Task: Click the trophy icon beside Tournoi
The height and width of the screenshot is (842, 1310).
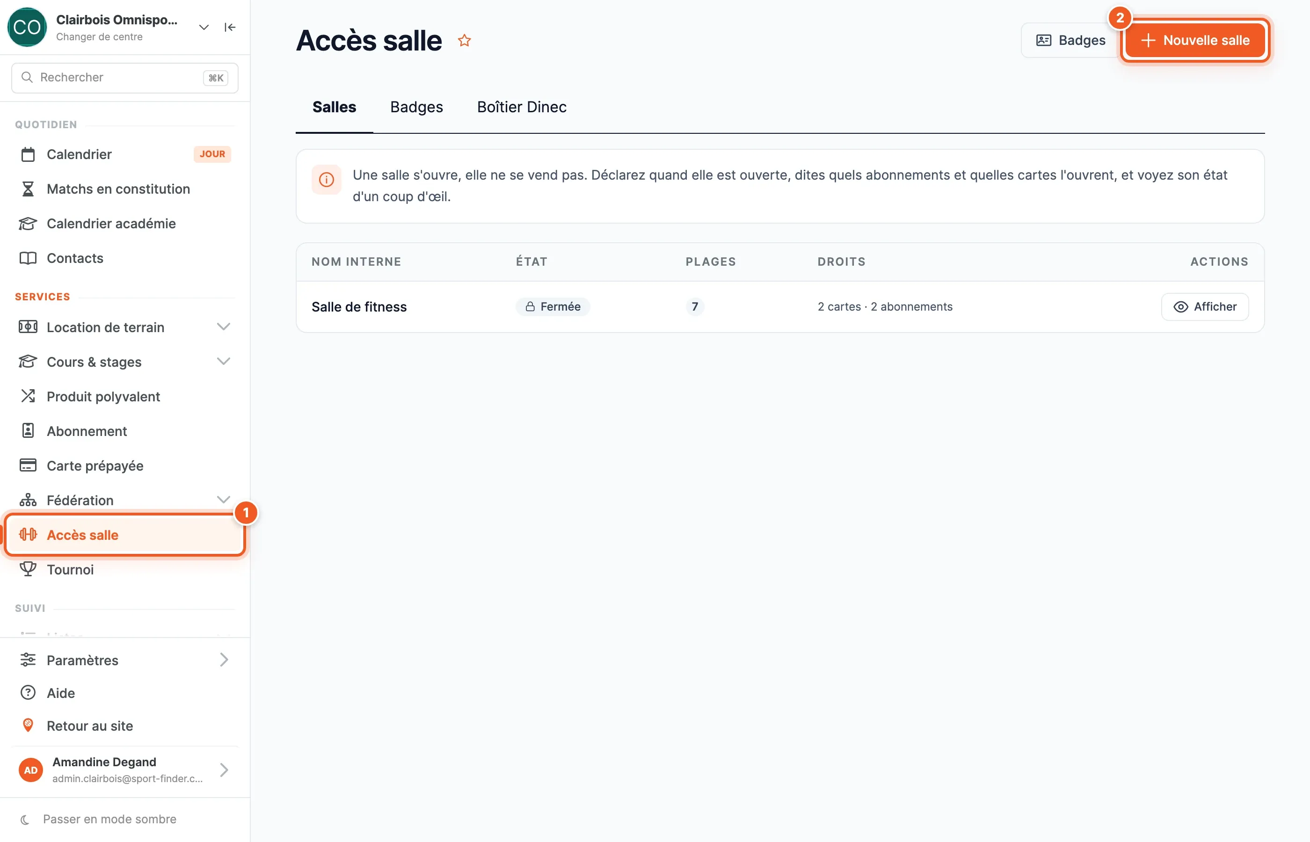Action: [x=28, y=569]
